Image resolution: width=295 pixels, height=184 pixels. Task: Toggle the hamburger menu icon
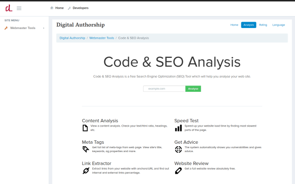point(19,8)
